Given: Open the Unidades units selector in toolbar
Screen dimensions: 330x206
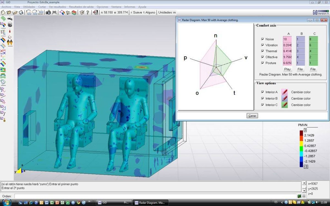Looking at the screenshot, I should click(167, 12).
